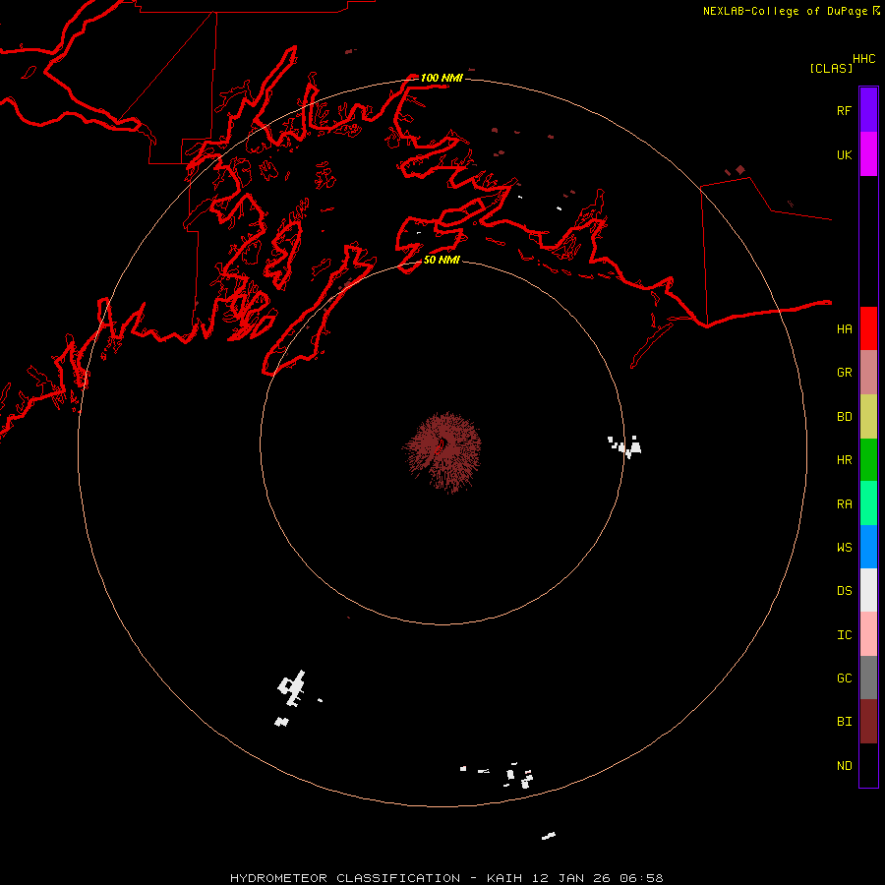Click the GC gray legend swatch
The width and height of the screenshot is (885, 885).
868,678
